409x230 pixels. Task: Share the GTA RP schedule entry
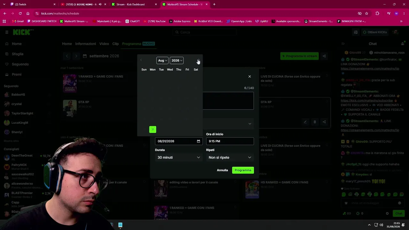click(x=324, y=122)
